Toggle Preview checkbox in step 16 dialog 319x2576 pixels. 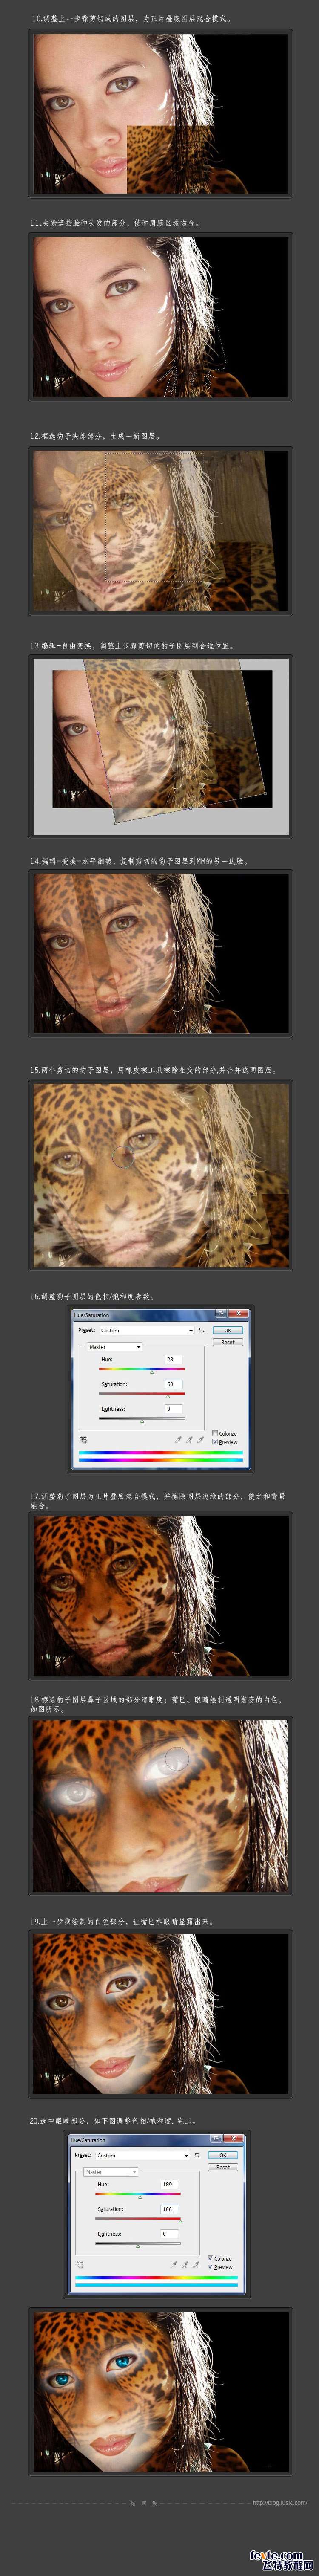click(x=215, y=1442)
